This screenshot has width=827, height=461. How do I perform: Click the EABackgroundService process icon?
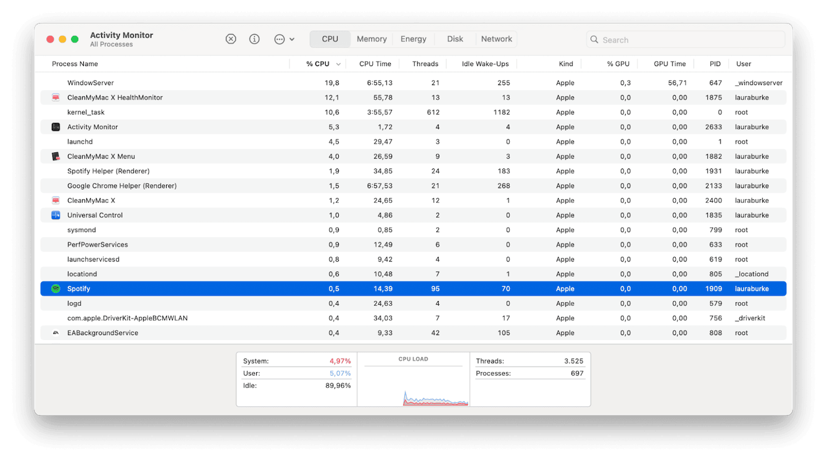(x=56, y=333)
